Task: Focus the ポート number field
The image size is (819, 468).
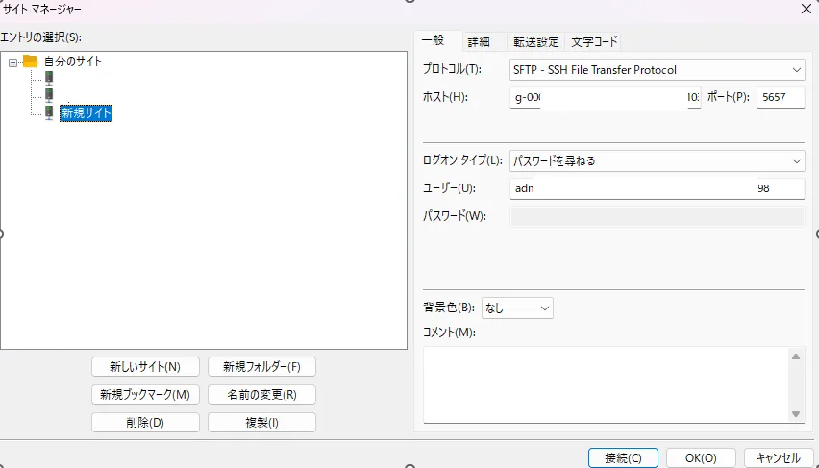Action: coord(780,98)
